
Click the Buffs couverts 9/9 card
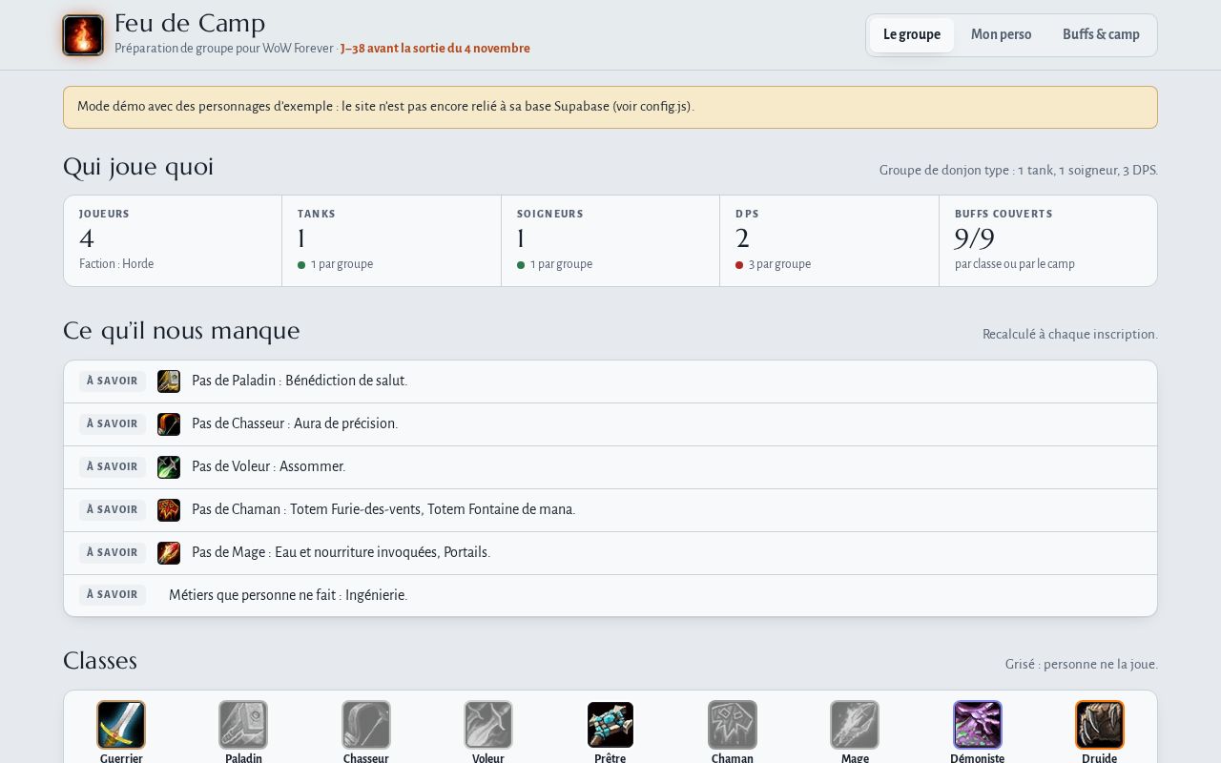tap(1048, 240)
